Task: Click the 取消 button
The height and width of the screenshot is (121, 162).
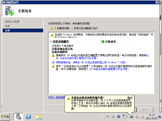Action: pyautogui.click(x=146, y=110)
